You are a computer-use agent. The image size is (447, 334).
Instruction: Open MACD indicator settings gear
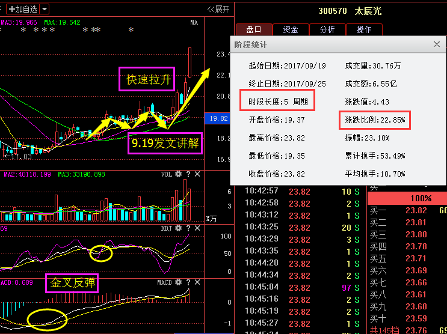point(178,282)
